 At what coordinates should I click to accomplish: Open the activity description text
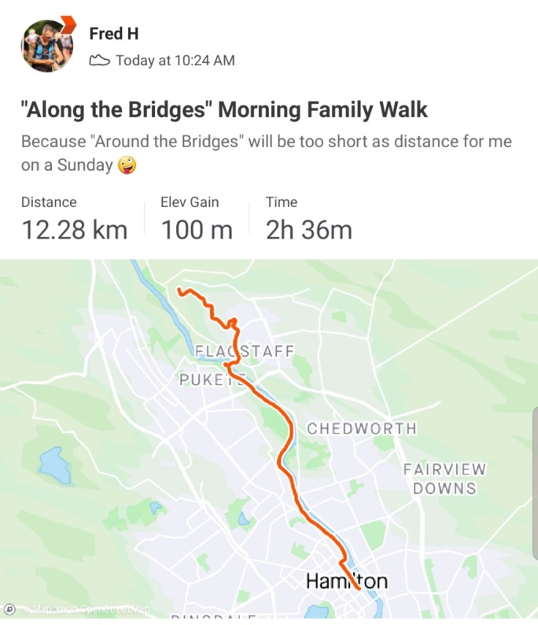[x=266, y=153]
